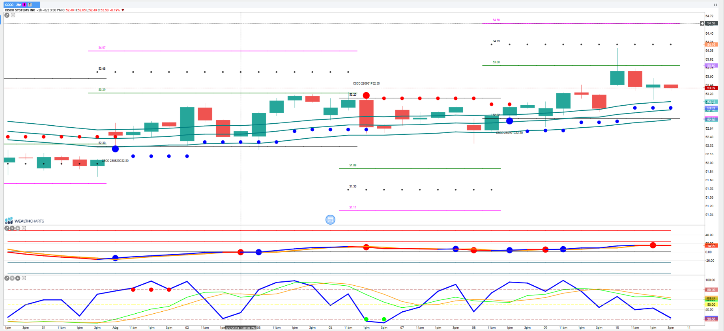Click the hide icon in price pane

click(x=7, y=15)
